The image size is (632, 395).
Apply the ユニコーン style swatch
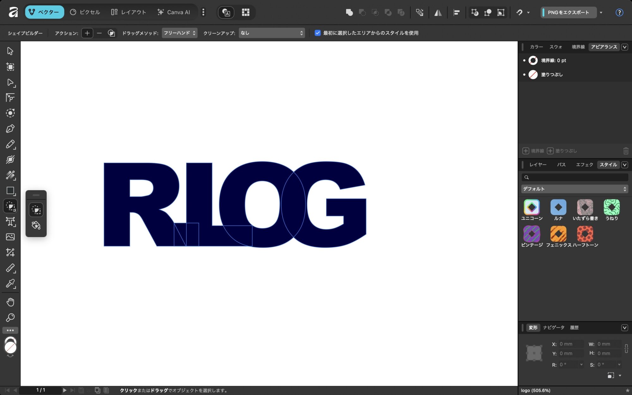click(x=532, y=207)
